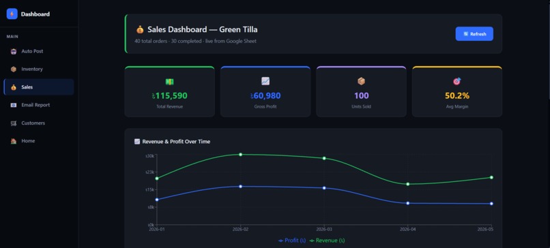Click the package icon on Units Sold card
This screenshot has width=550, height=248.
361,81
